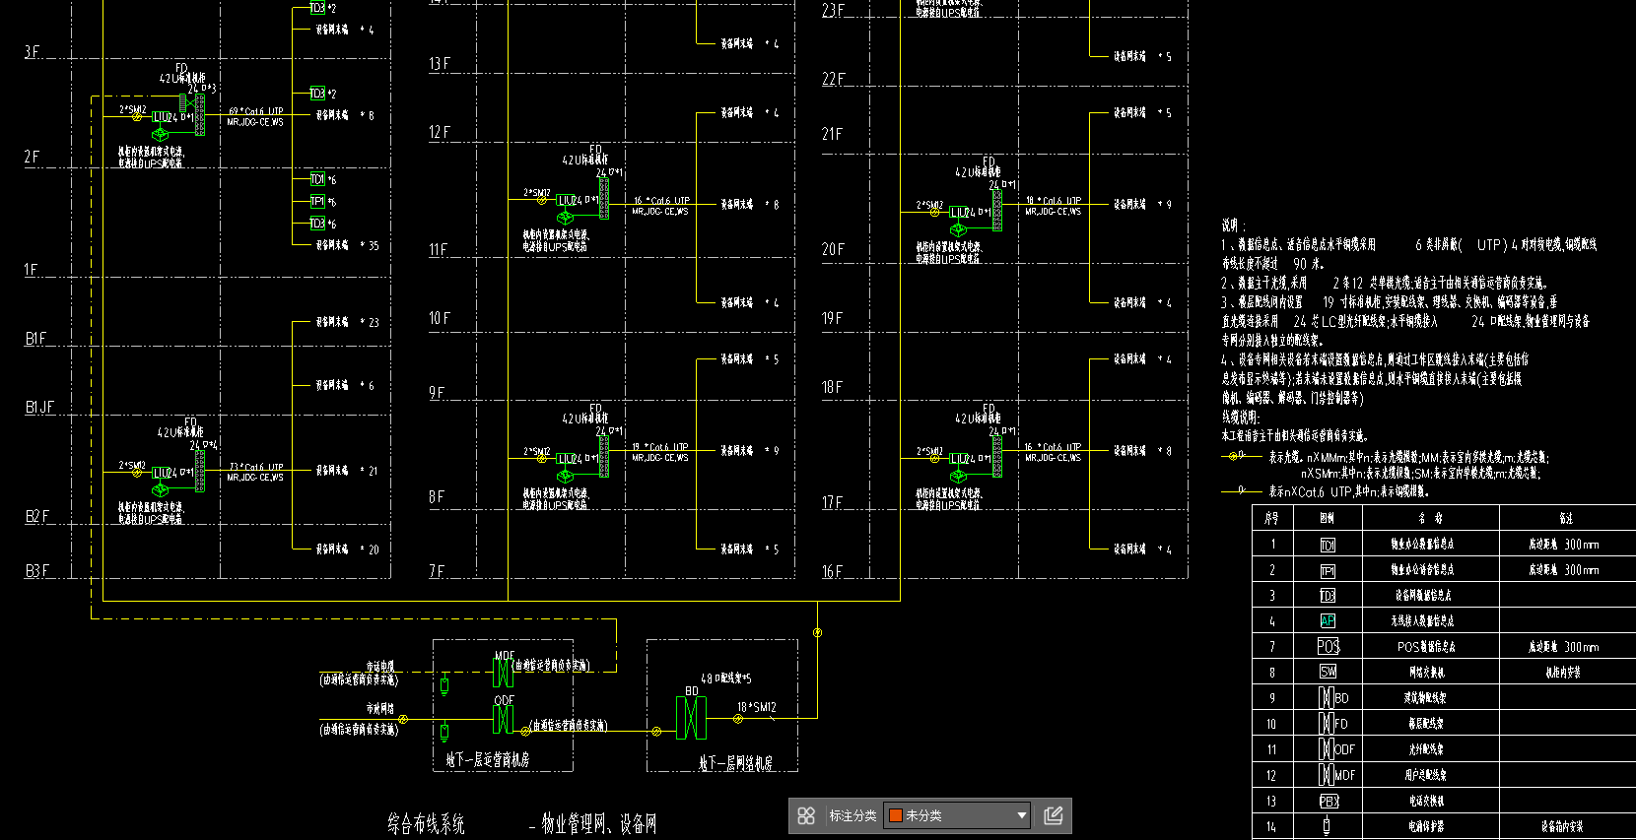Click the green BD cabinet in 地下一层网络机房

pyautogui.click(x=692, y=717)
